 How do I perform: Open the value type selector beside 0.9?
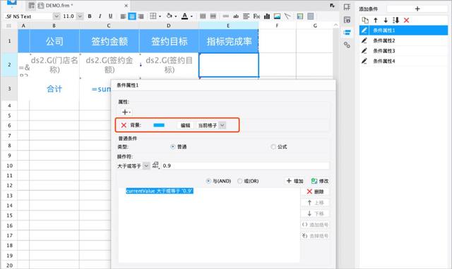click(155, 165)
